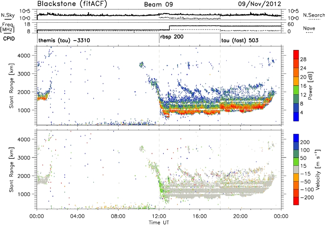Click the 'Nave' legend label

309,28
